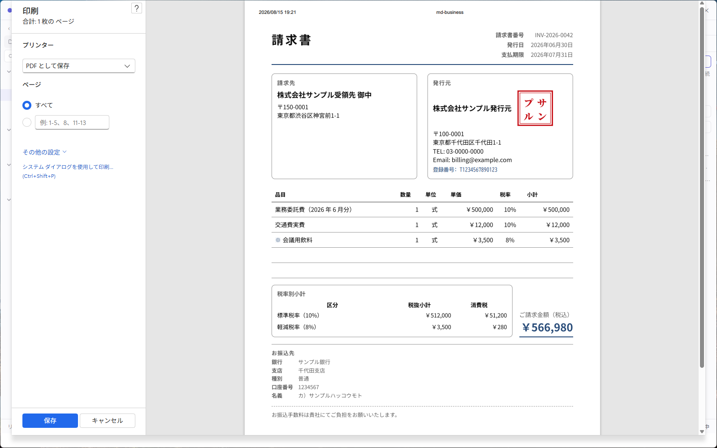Click the payment deadline 2026年07月31日

point(552,55)
